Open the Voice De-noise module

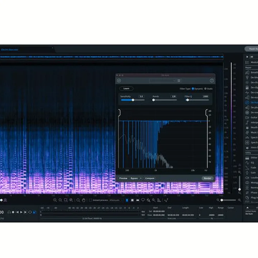[252, 148]
